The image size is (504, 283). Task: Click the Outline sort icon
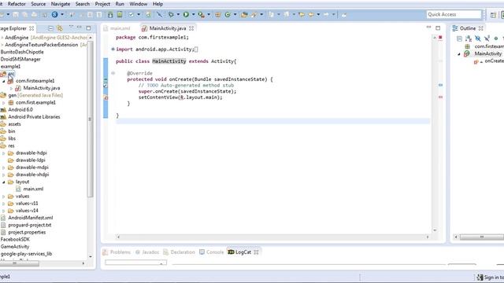pos(469,39)
